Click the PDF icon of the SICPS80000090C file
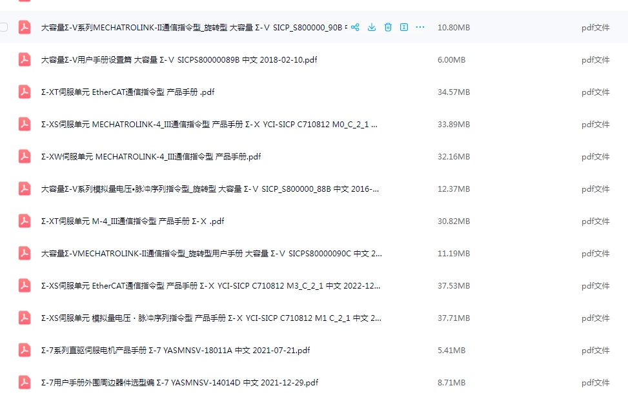This screenshot has height=399, width=628. pyautogui.click(x=25, y=253)
